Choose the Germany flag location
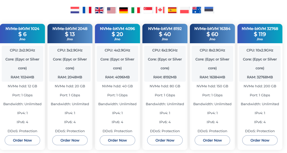 click(x=124, y=10)
